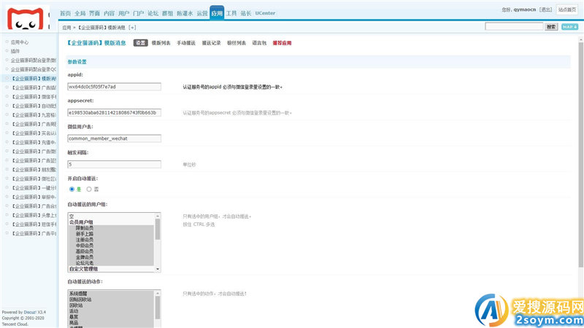Go to 站点首页 button
The height and width of the screenshot is (328, 584).
(x=567, y=9)
